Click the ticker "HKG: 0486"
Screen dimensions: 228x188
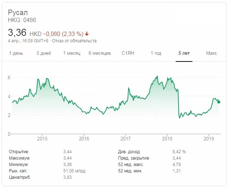22,20
